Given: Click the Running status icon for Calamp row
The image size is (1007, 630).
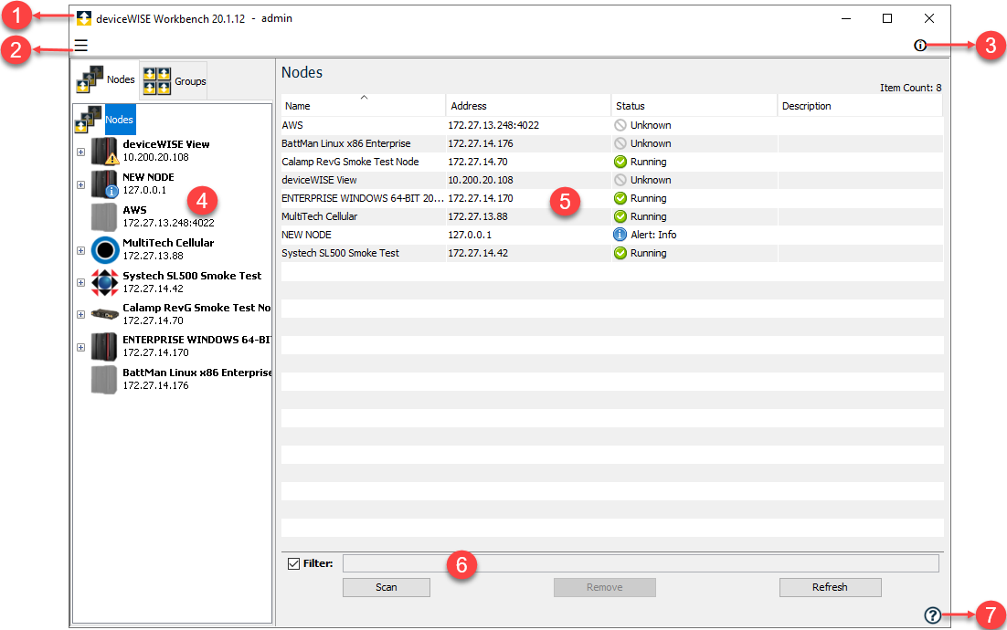Looking at the screenshot, I should 620,162.
